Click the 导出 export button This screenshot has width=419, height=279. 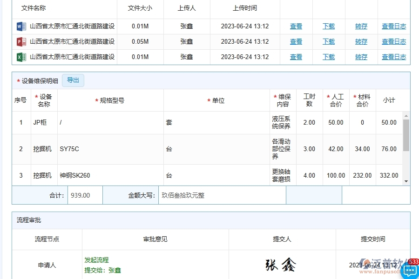tap(73, 80)
